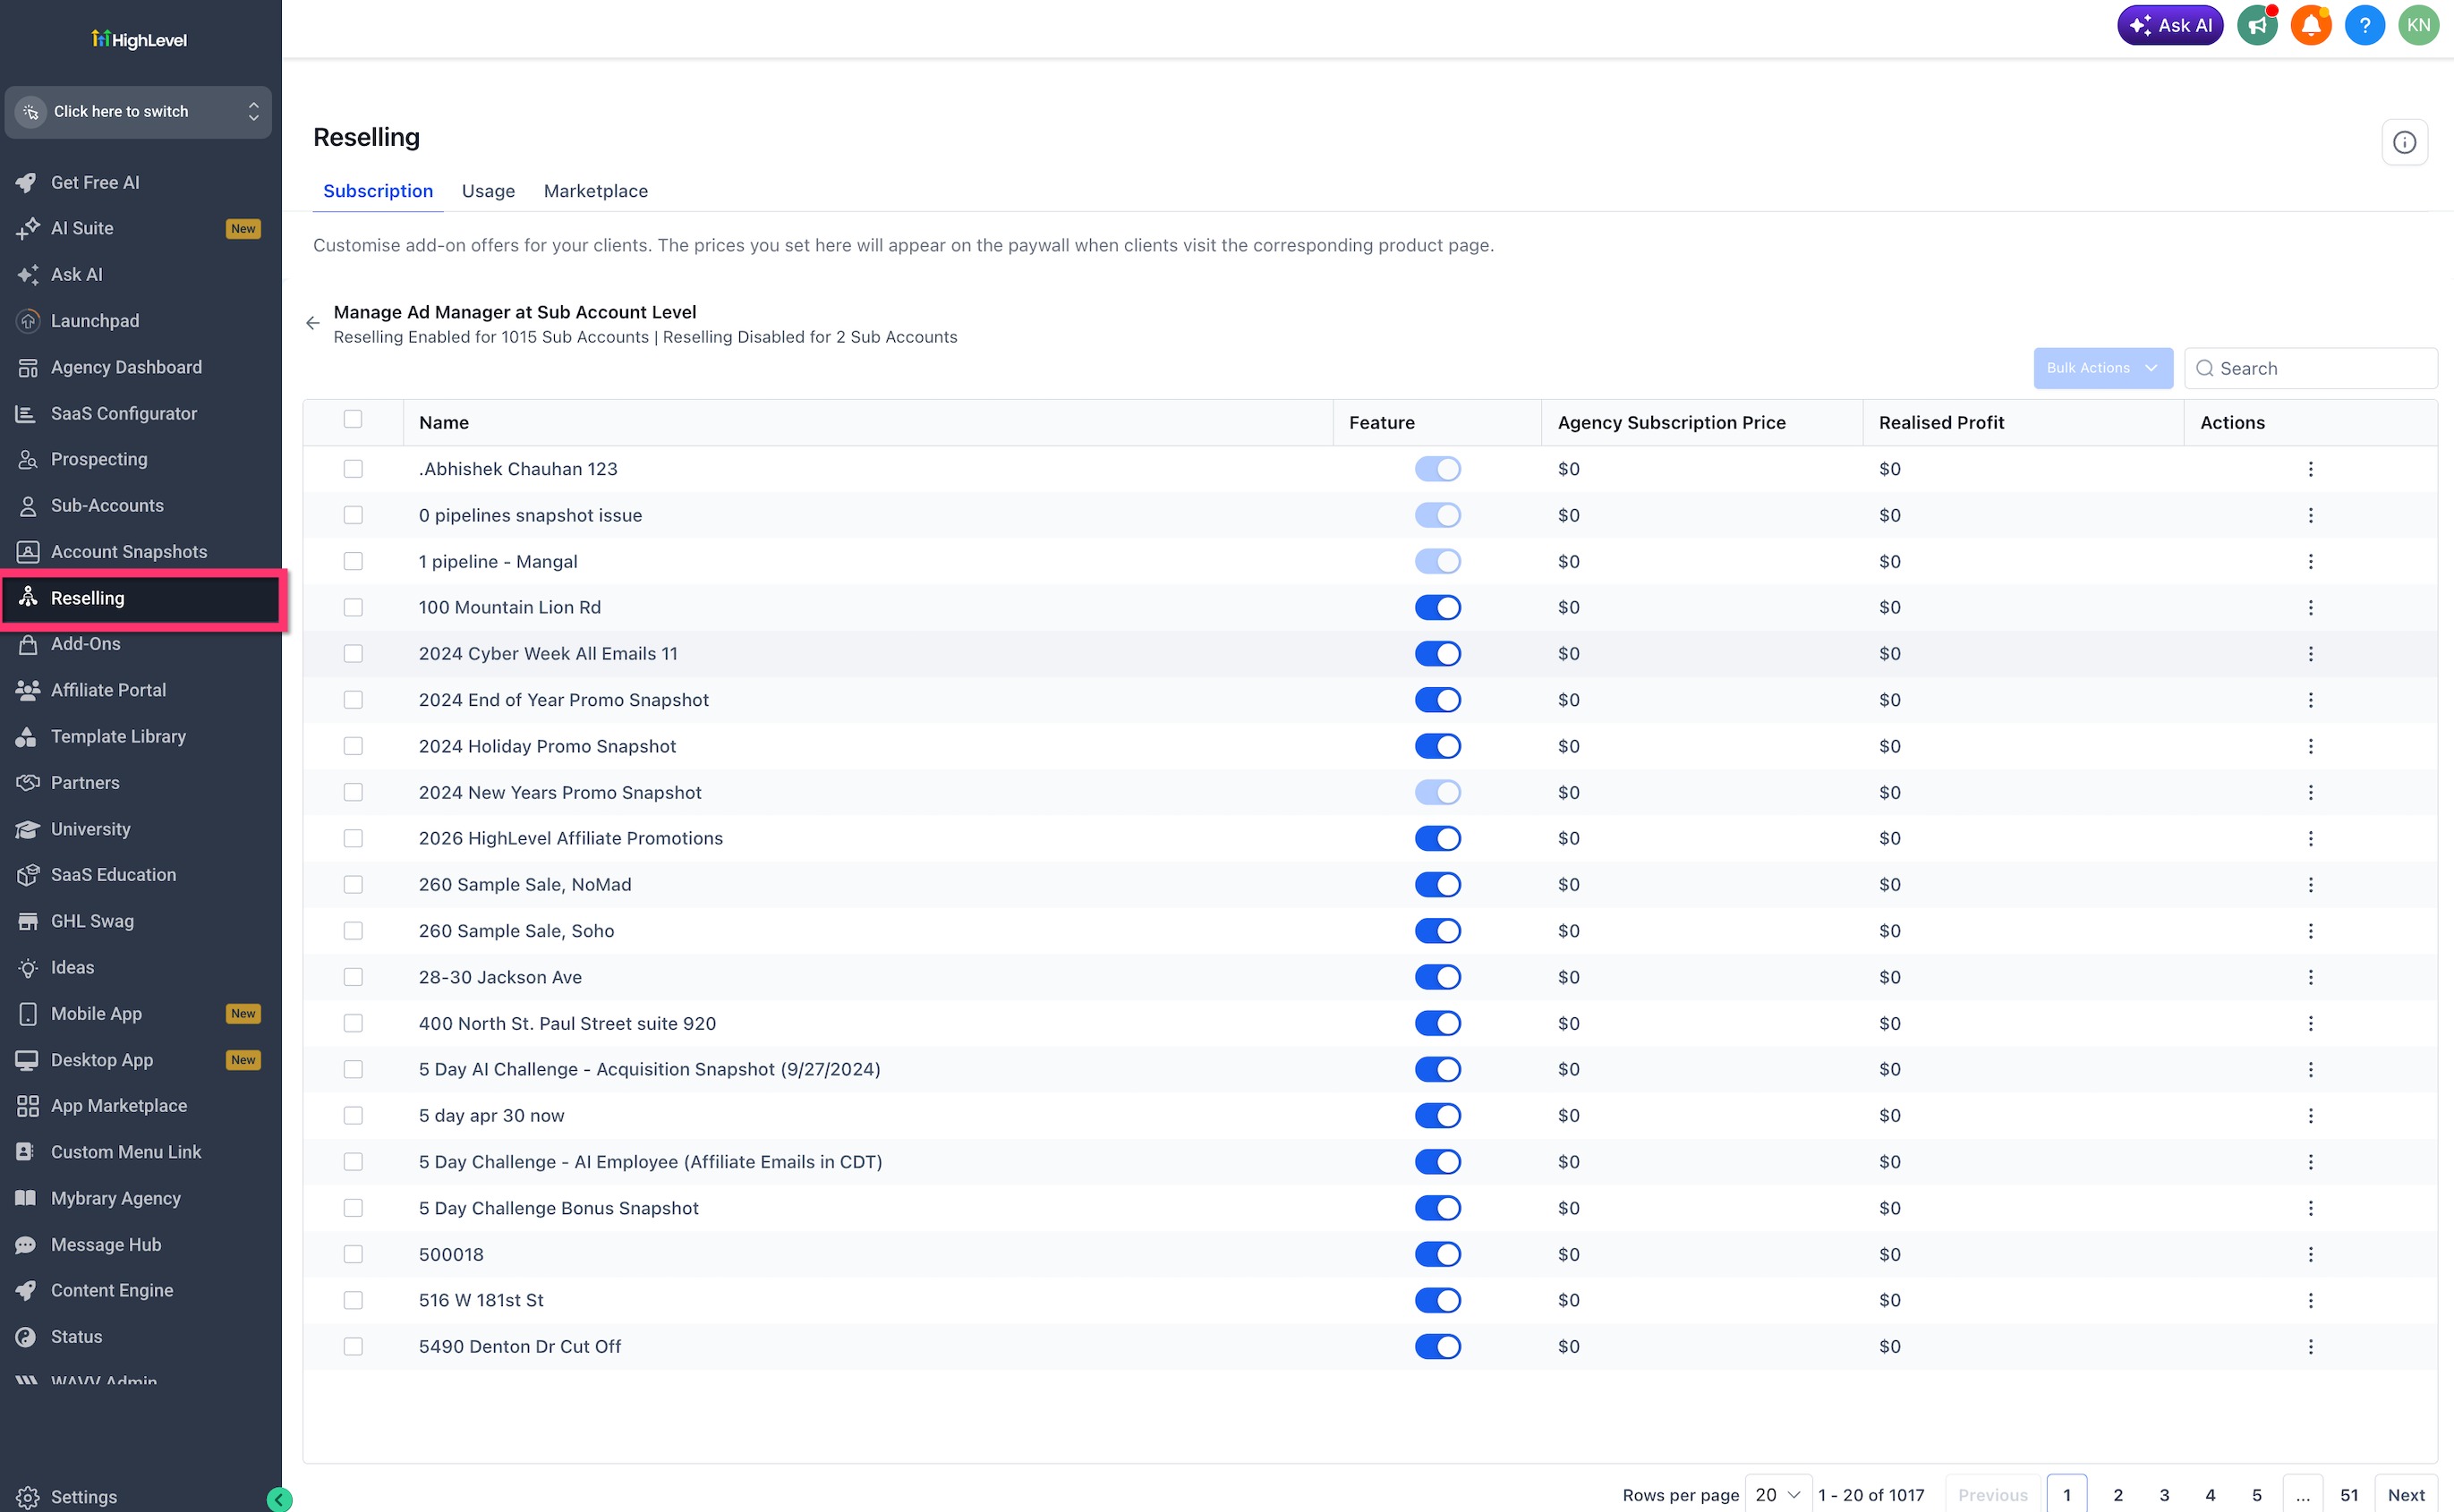
Task: Open the Click here to switch account selector
Action: [x=139, y=112]
